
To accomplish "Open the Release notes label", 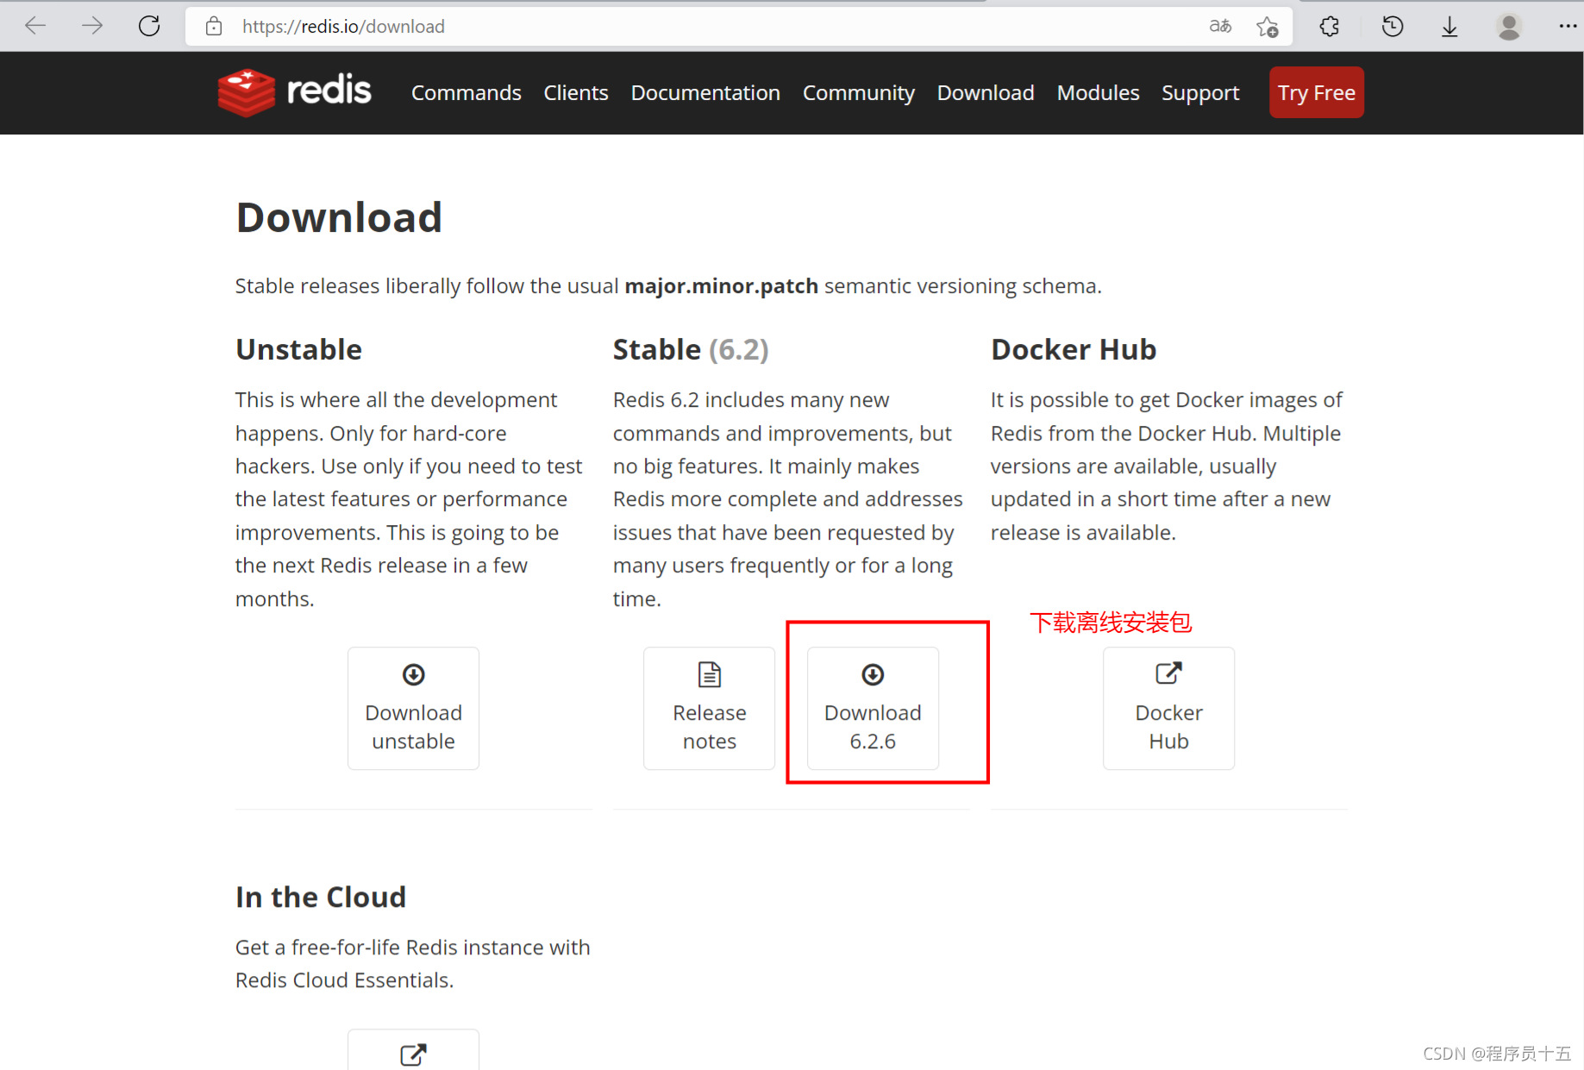I will click(x=710, y=727).
